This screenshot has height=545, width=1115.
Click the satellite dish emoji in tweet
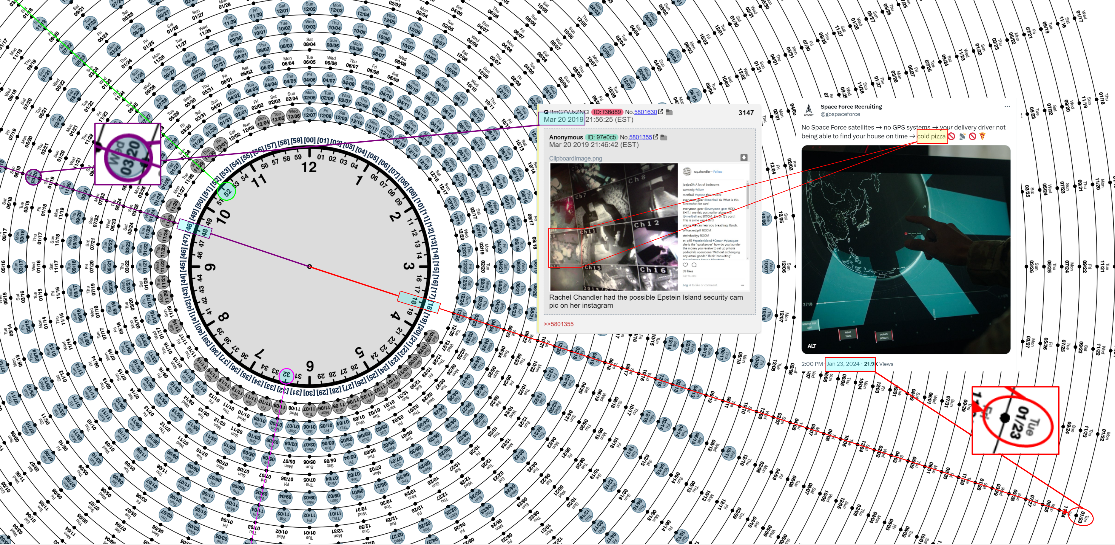click(962, 136)
